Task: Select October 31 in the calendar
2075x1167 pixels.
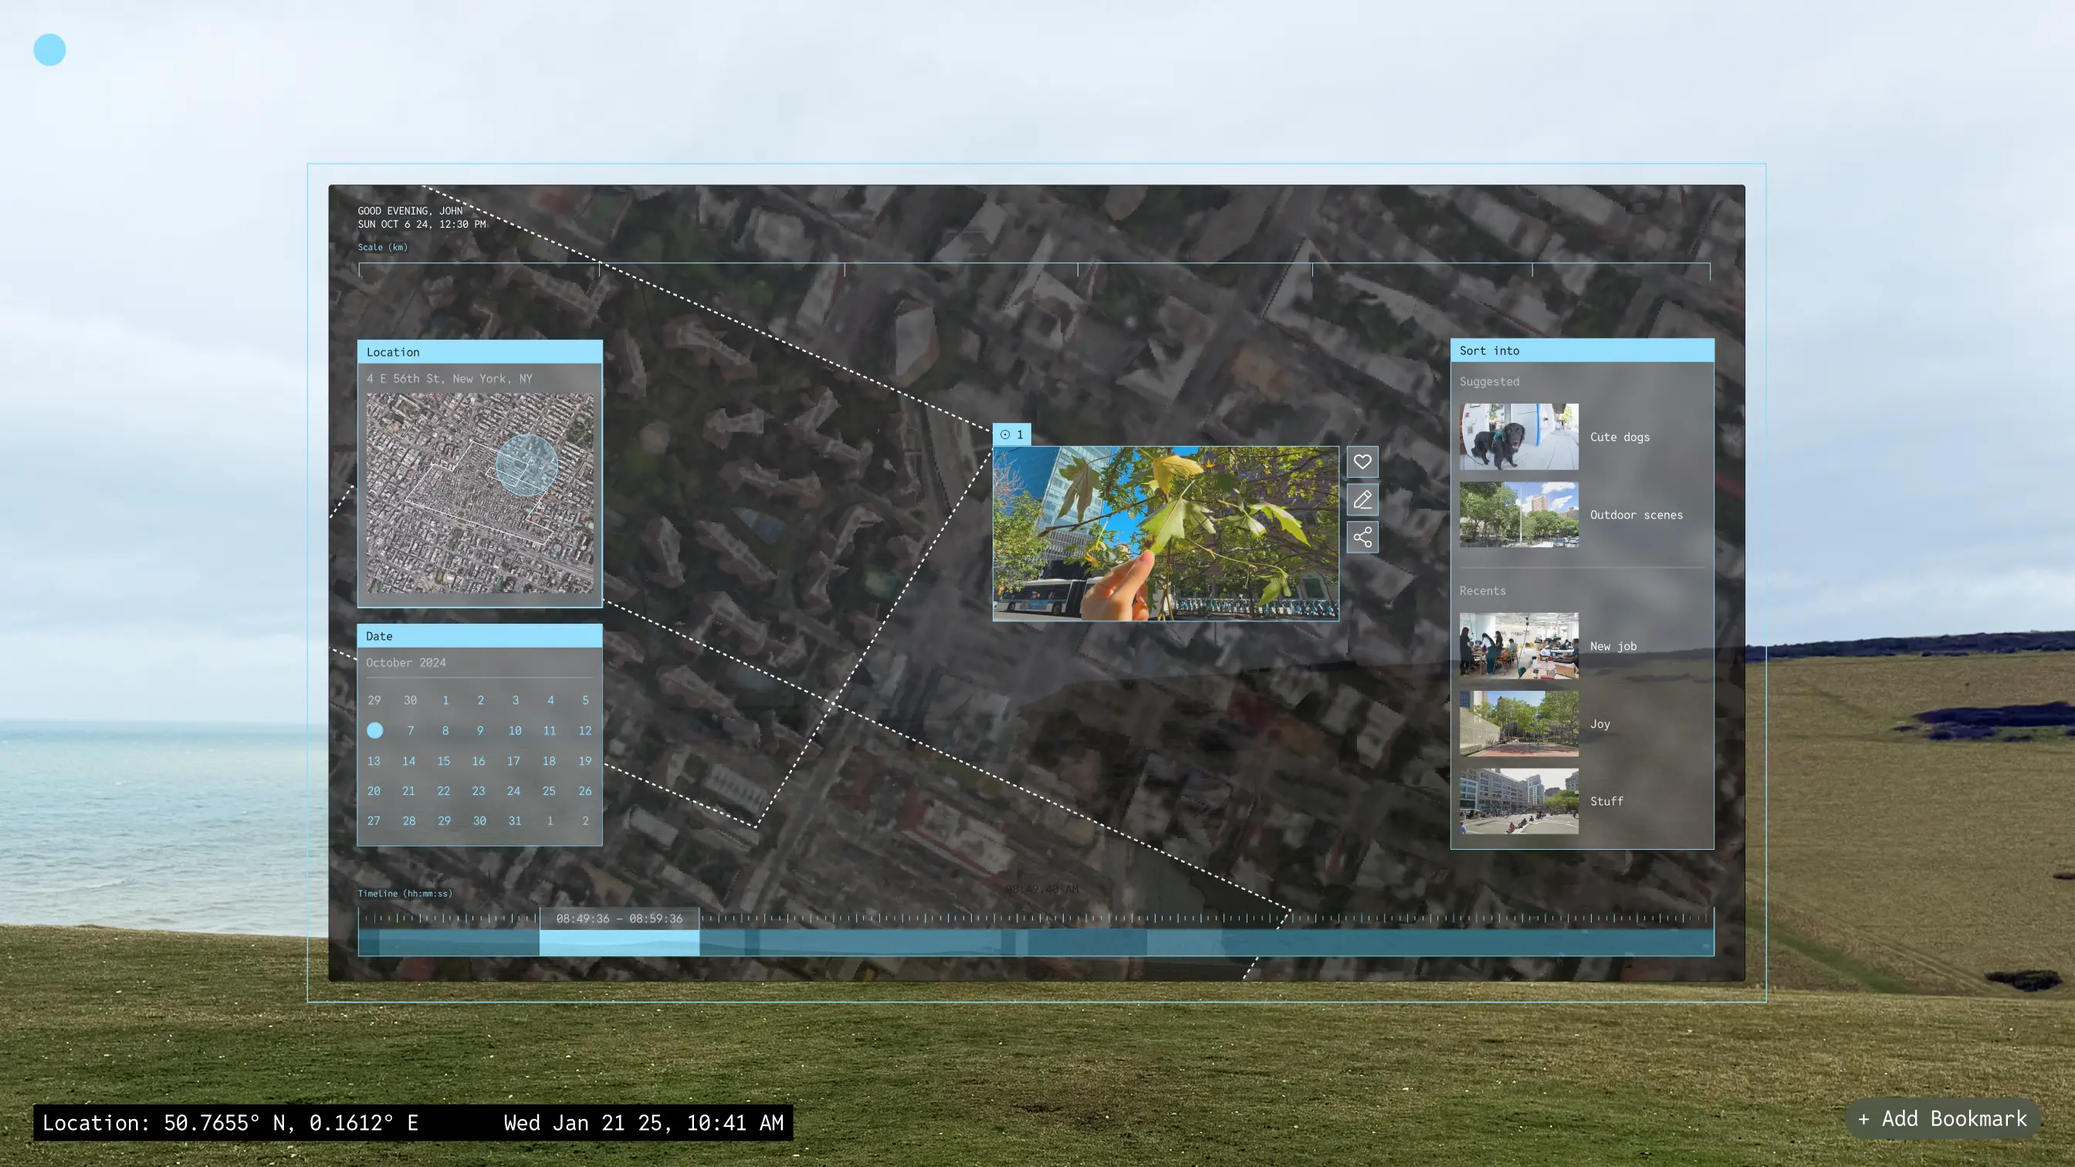Action: (515, 820)
